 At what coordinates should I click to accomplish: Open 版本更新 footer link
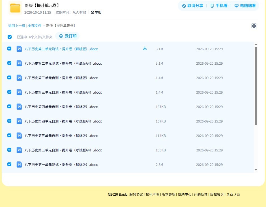click(168, 195)
